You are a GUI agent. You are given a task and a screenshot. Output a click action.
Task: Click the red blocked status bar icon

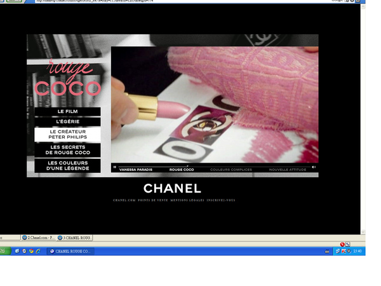tap(342, 244)
